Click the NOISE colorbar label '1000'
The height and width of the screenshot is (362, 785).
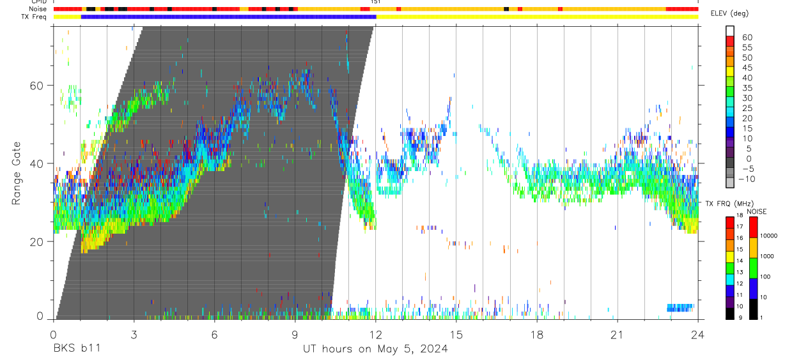pos(768,256)
